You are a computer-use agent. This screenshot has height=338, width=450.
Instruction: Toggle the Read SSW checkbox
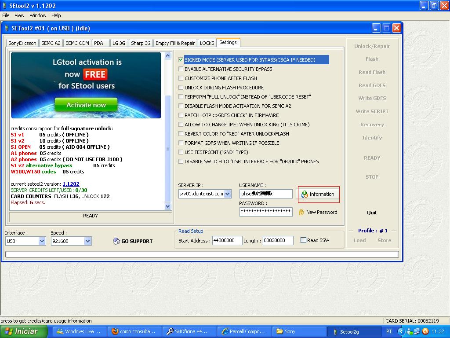pos(303,240)
